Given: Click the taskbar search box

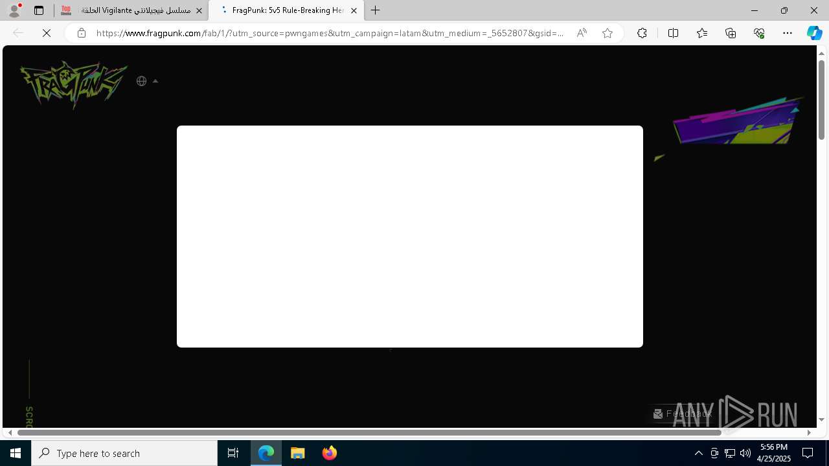Looking at the screenshot, I should point(124,453).
